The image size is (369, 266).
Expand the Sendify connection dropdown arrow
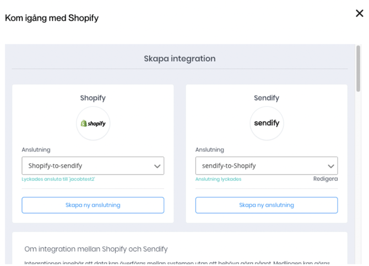(330, 166)
